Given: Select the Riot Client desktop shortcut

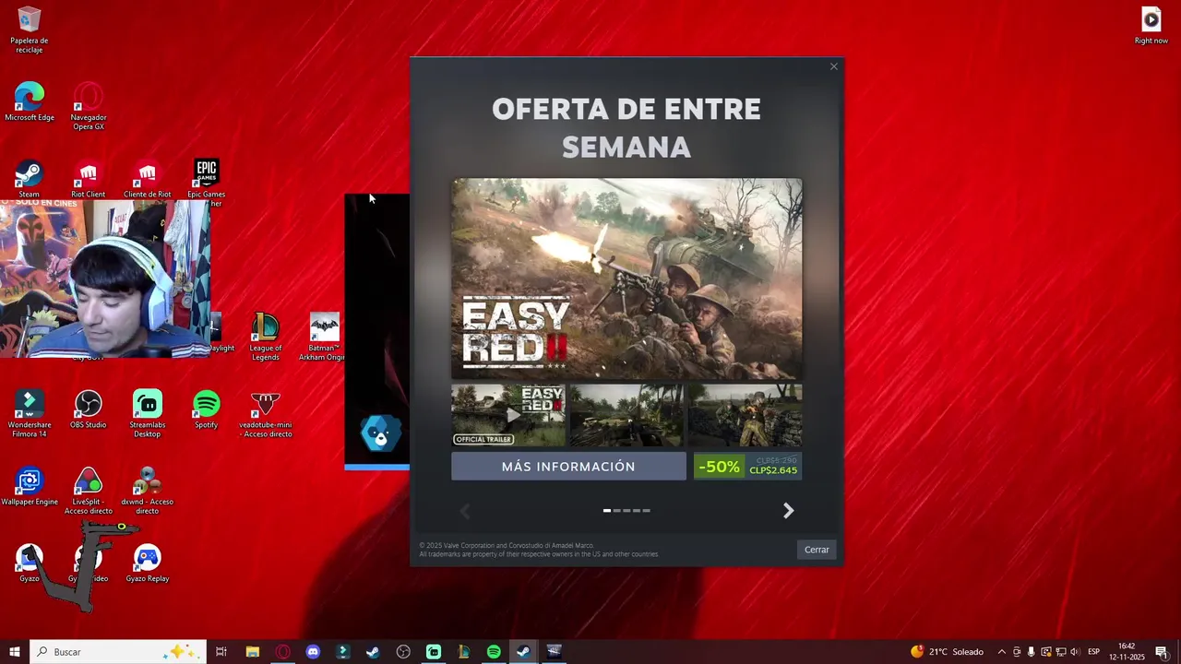Looking at the screenshot, I should pyautogui.click(x=89, y=179).
